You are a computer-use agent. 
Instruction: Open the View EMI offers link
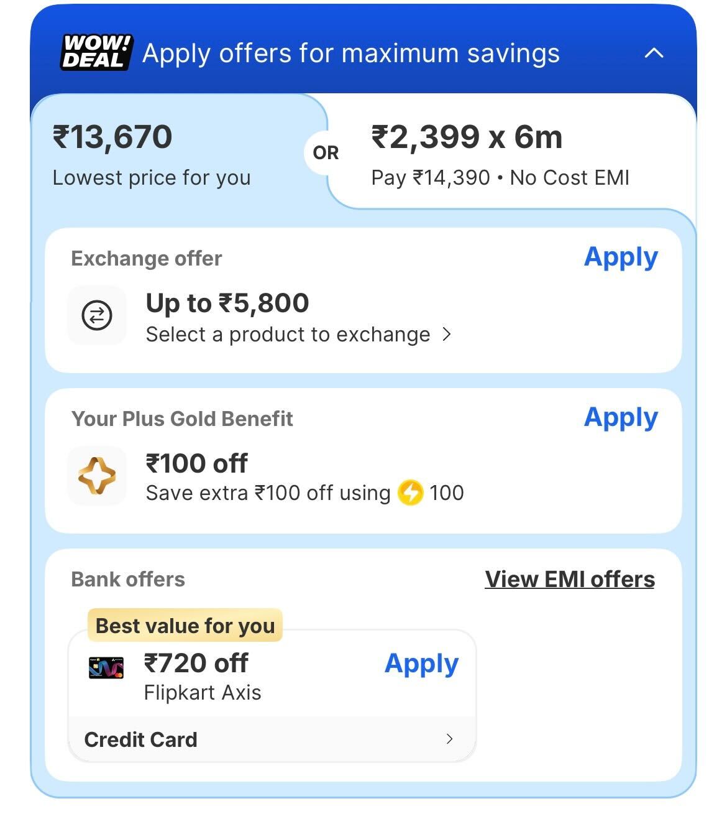coord(569,580)
